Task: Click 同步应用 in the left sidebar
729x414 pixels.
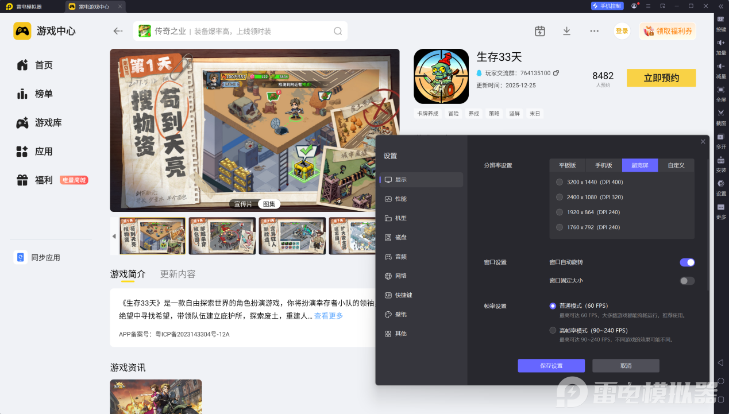Action: (x=38, y=257)
